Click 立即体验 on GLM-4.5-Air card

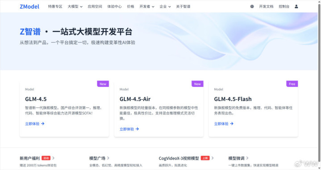[127, 129]
